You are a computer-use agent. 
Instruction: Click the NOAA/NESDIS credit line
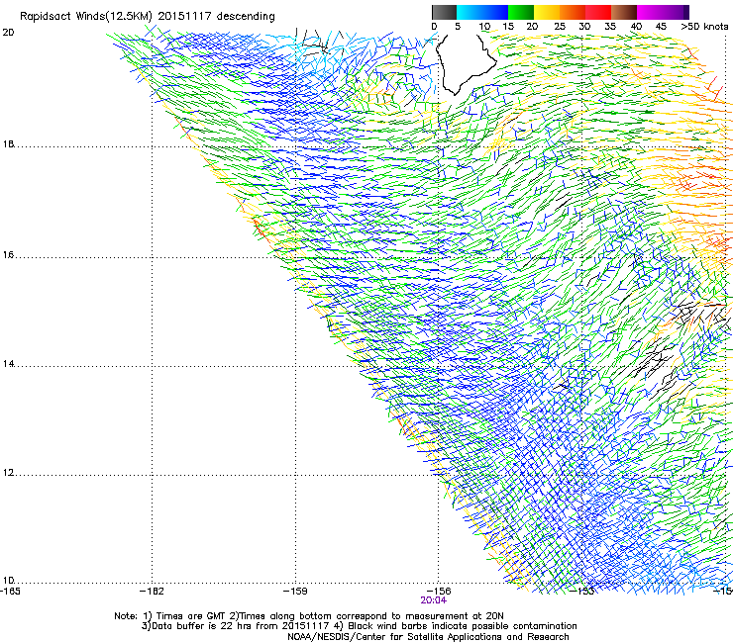pos(428,637)
